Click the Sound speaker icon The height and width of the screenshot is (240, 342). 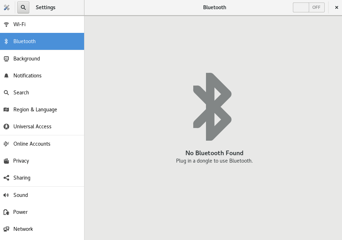click(x=6, y=195)
